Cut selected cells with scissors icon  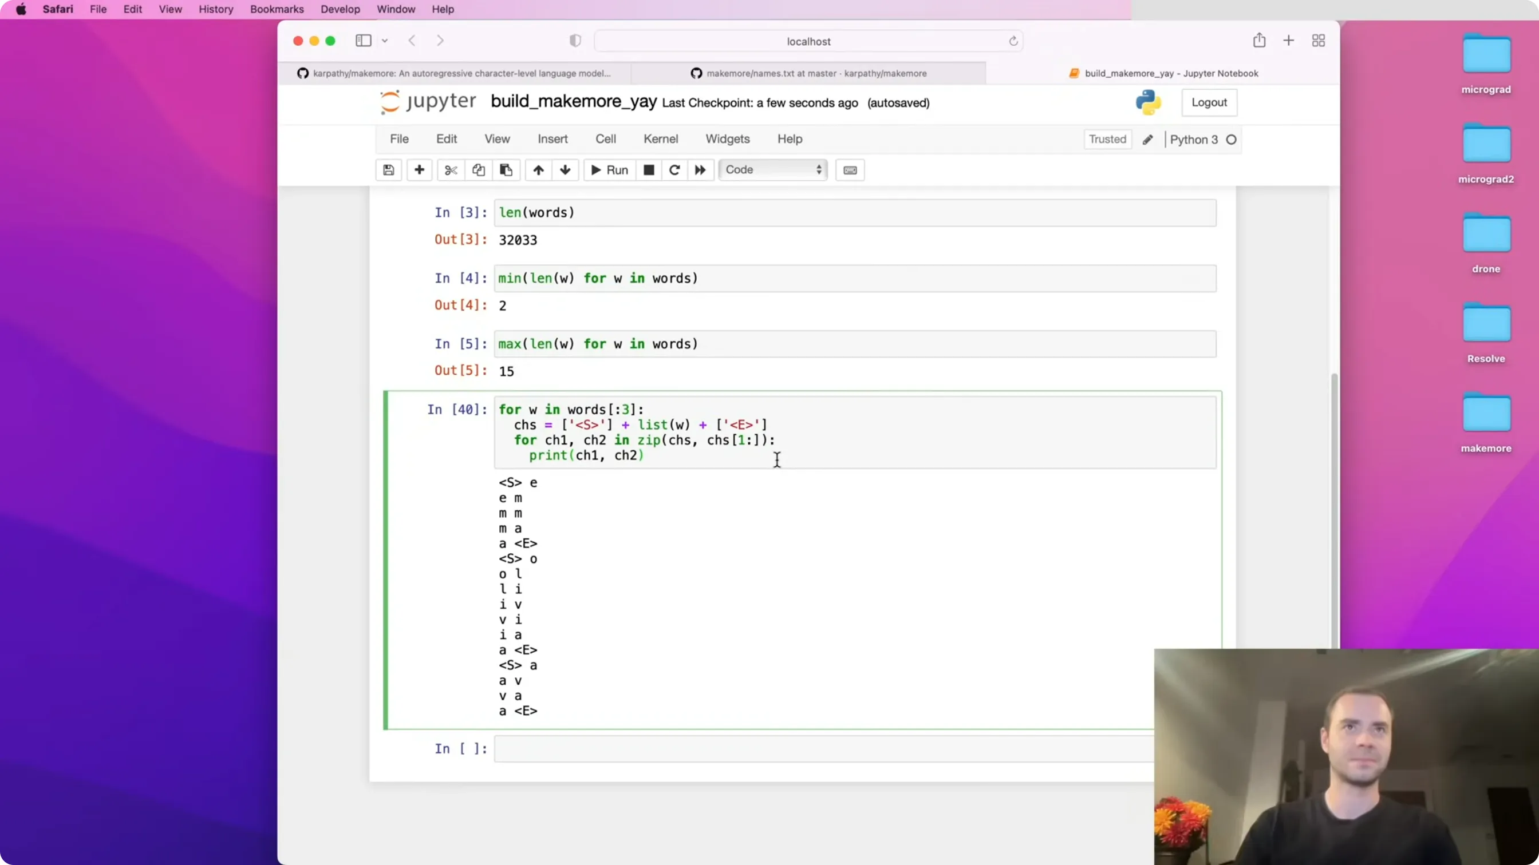451,170
